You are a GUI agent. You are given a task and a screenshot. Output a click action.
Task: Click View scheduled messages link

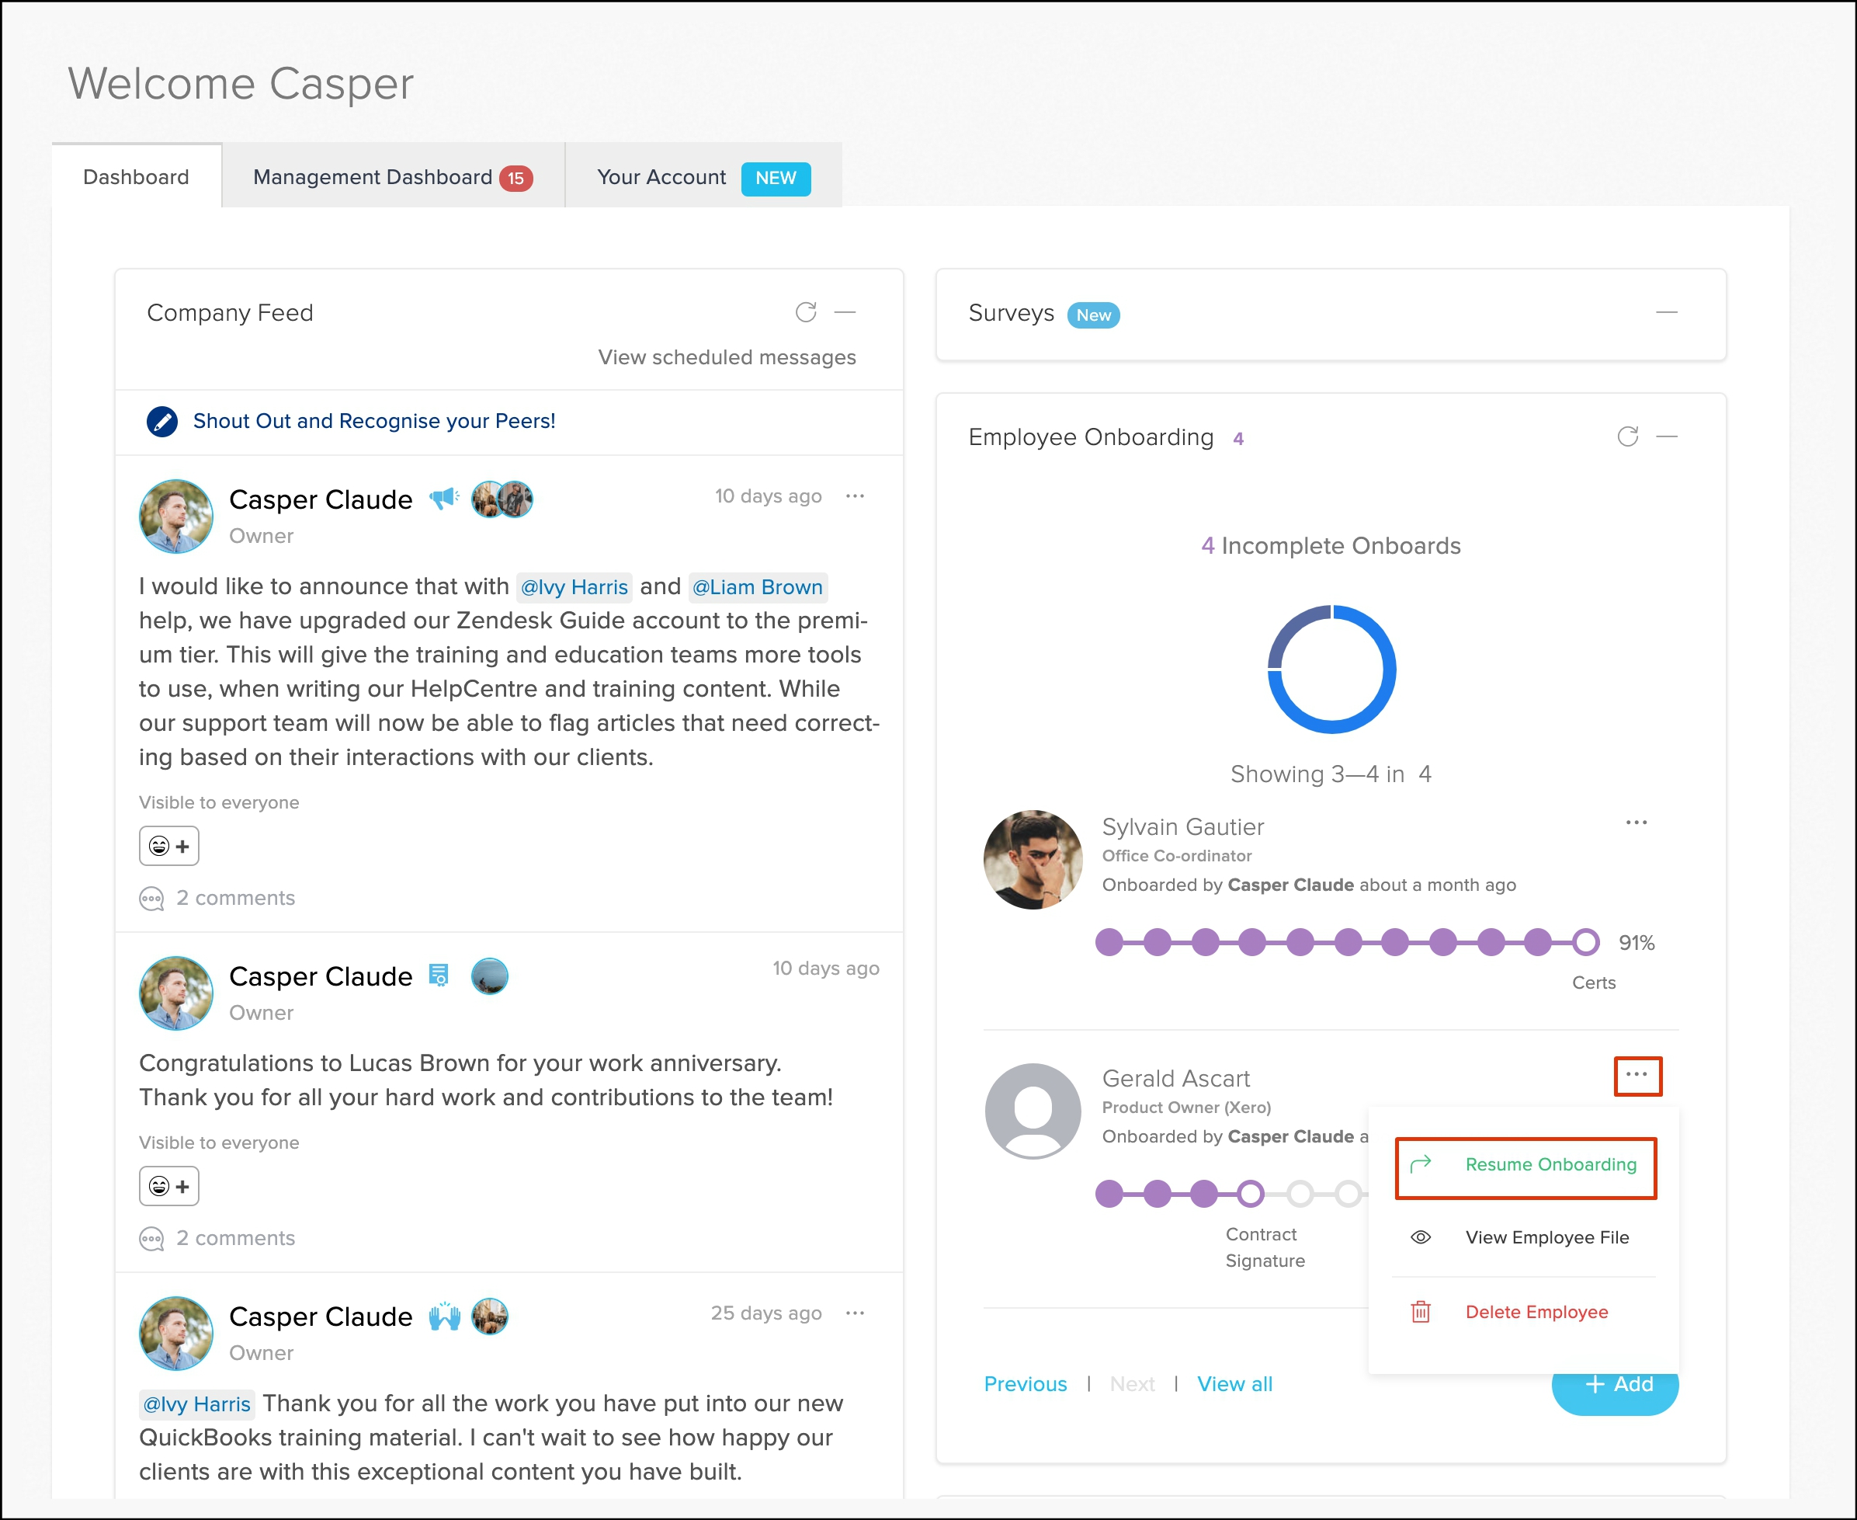[727, 357]
